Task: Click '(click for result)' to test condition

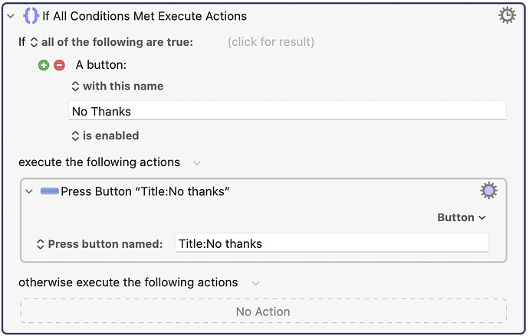Action: [x=271, y=42]
